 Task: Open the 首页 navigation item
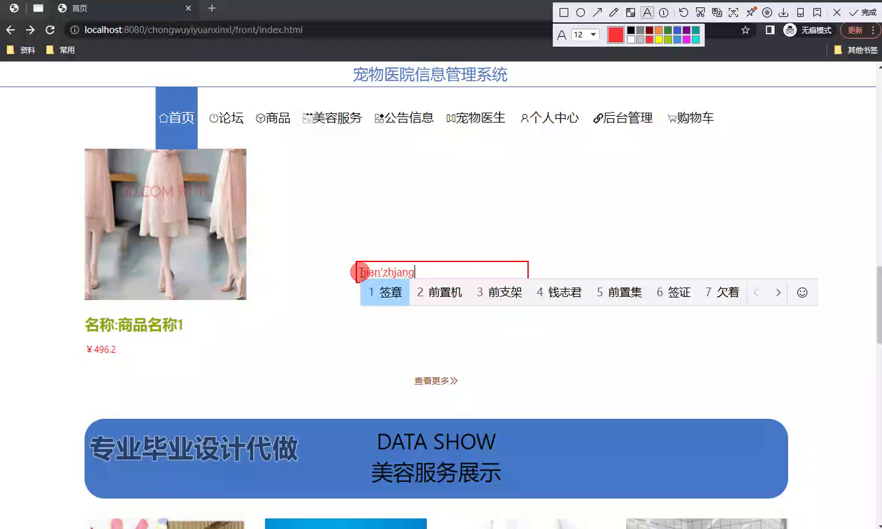point(176,118)
